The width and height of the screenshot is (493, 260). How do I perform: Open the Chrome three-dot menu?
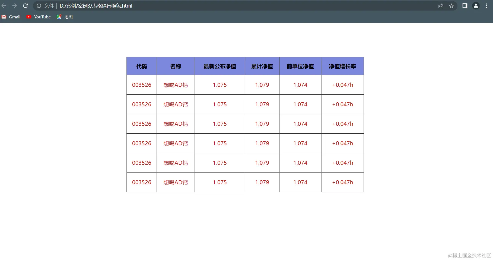click(486, 6)
